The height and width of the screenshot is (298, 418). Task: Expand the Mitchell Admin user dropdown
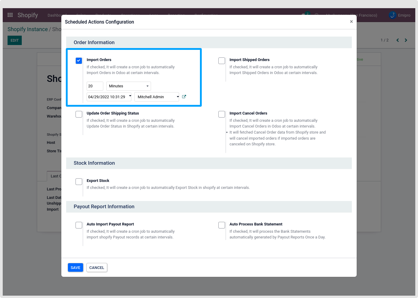pos(156,97)
